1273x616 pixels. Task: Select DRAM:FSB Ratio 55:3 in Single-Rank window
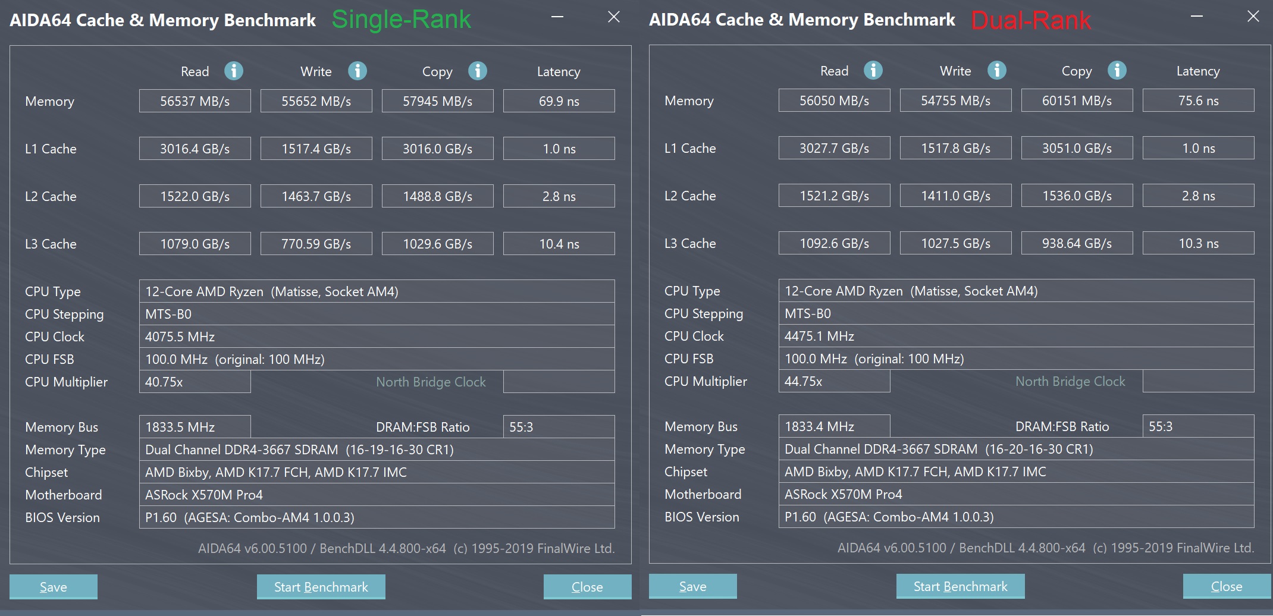coord(559,427)
